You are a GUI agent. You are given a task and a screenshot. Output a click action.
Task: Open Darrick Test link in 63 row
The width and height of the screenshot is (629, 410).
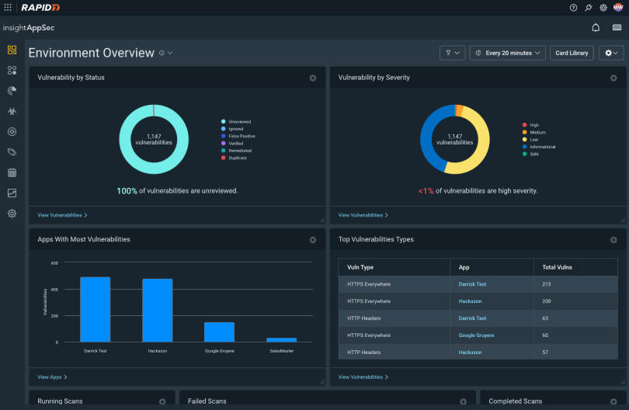pyautogui.click(x=472, y=318)
